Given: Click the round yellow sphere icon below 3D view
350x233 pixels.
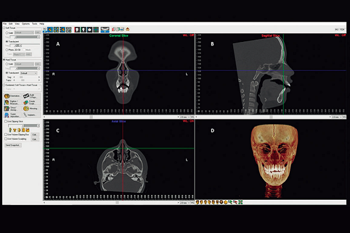Looking at the screenshot, I should 225,202.
